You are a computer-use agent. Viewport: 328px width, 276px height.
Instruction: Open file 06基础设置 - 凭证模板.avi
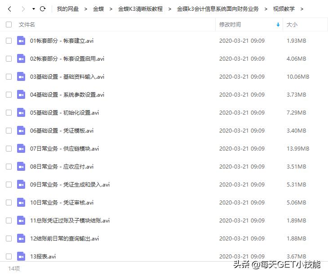click(62, 130)
